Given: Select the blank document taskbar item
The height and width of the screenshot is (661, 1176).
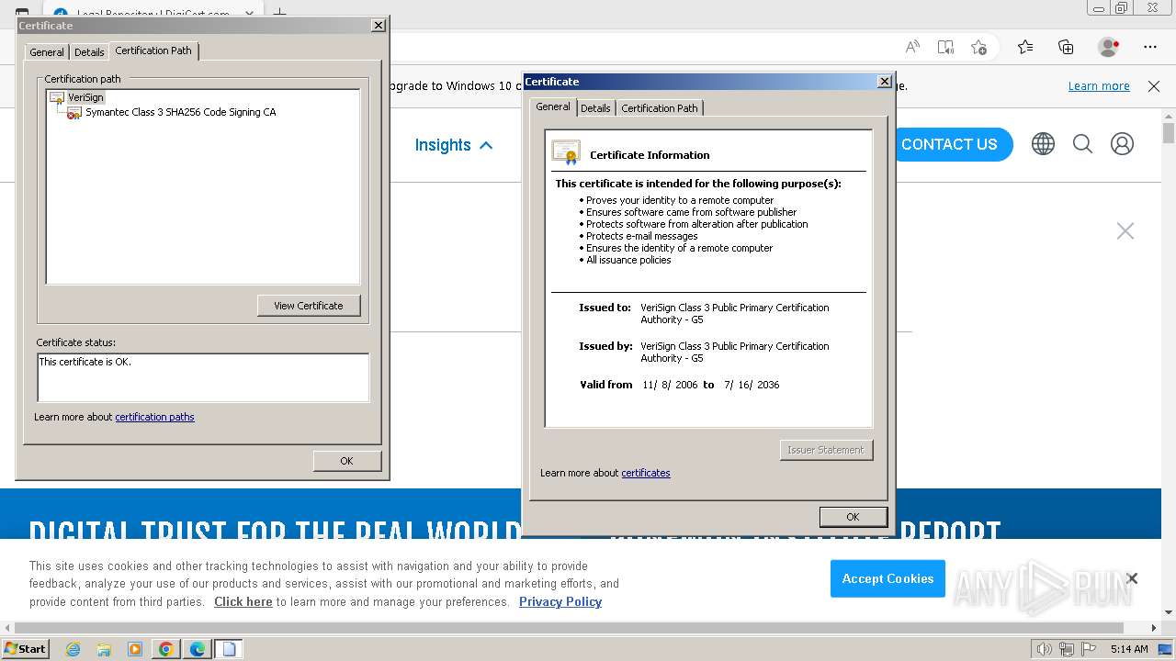Looking at the screenshot, I should pos(229,649).
